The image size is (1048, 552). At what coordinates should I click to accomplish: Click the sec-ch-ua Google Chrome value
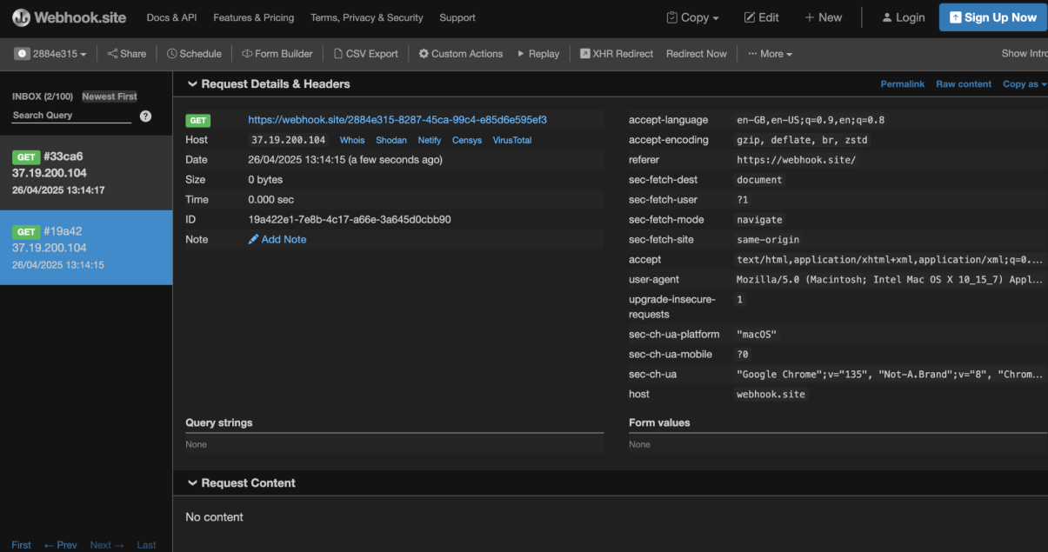(x=890, y=375)
